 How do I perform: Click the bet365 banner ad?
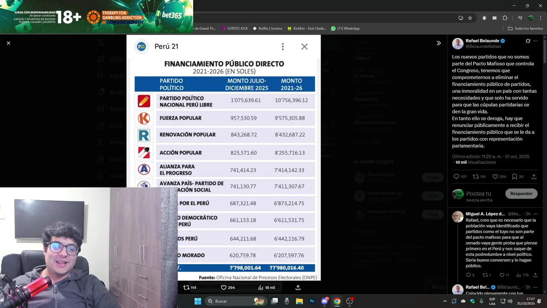coord(97,16)
